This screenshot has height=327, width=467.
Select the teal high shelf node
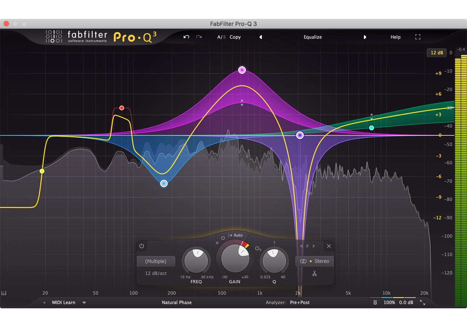click(372, 128)
